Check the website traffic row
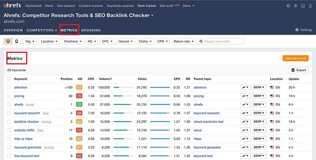This screenshot has height=160, width=316. [9, 130]
